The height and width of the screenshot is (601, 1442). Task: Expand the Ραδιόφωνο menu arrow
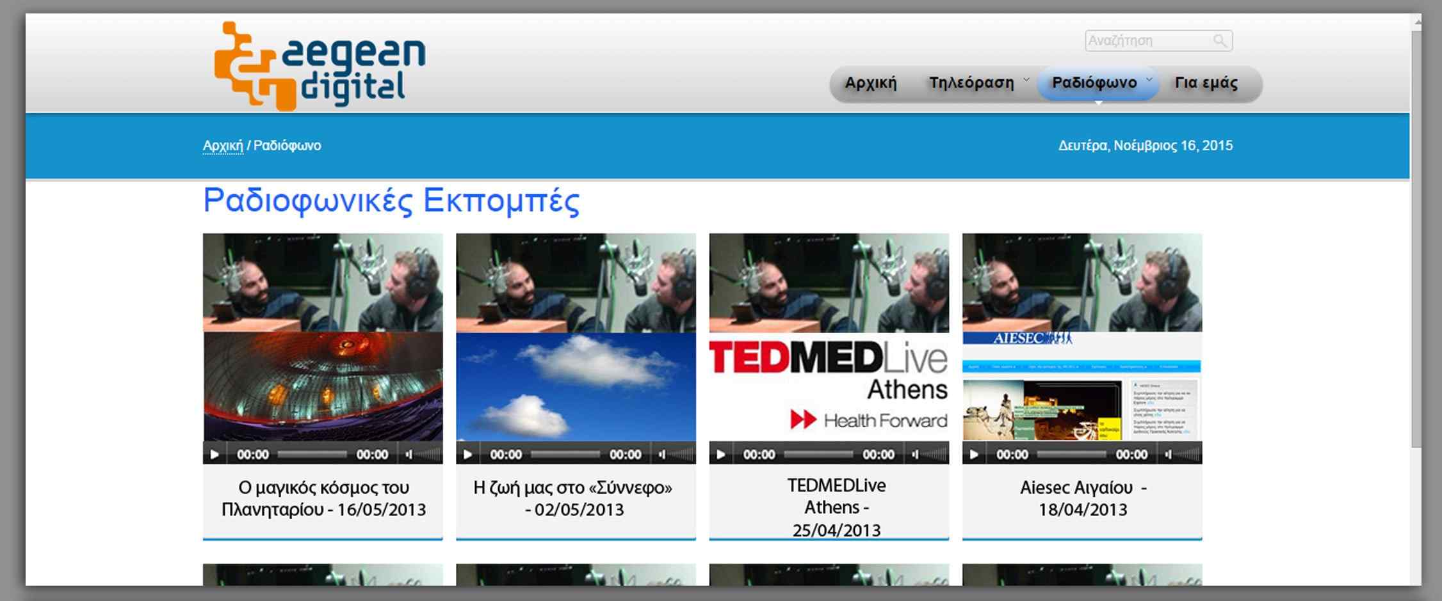(x=1149, y=80)
